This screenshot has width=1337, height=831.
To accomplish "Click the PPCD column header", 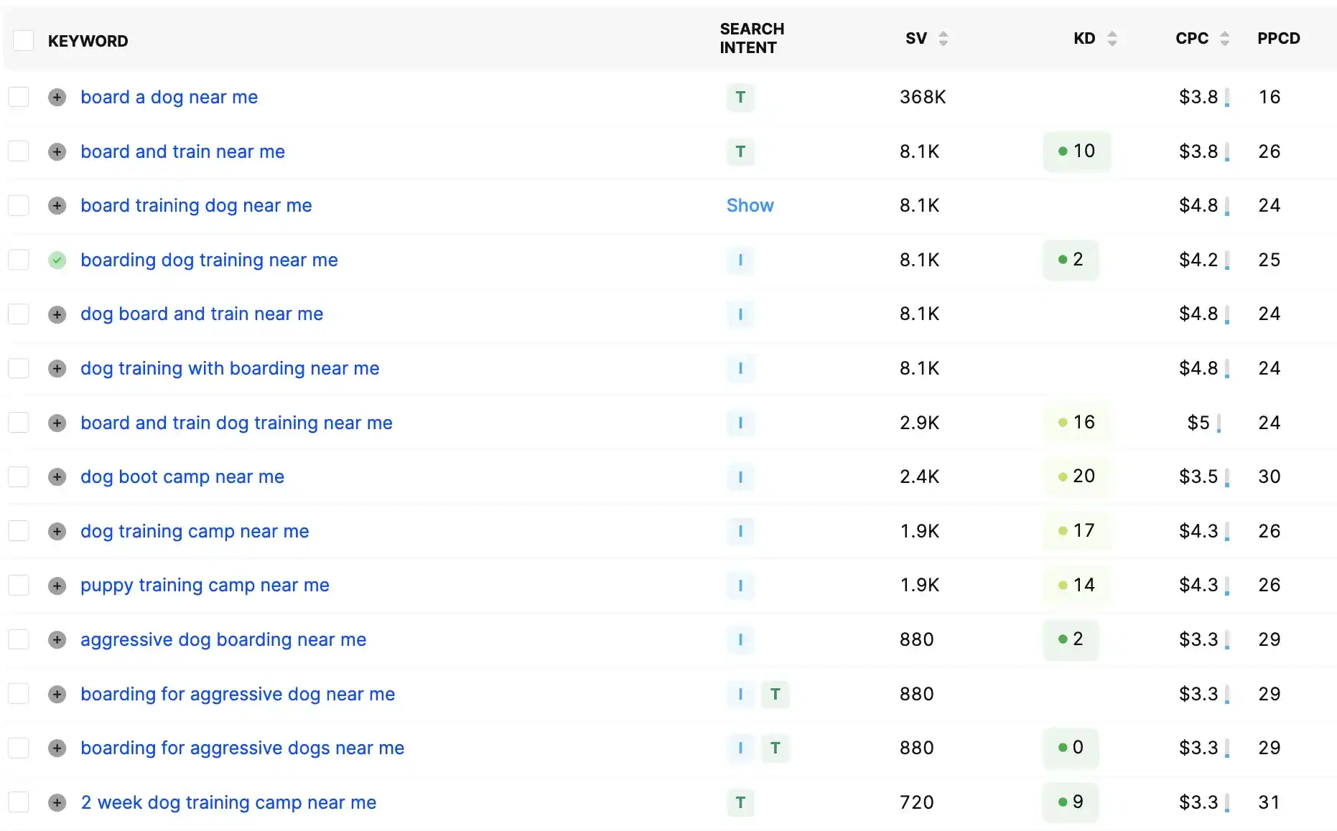I will coord(1278,39).
